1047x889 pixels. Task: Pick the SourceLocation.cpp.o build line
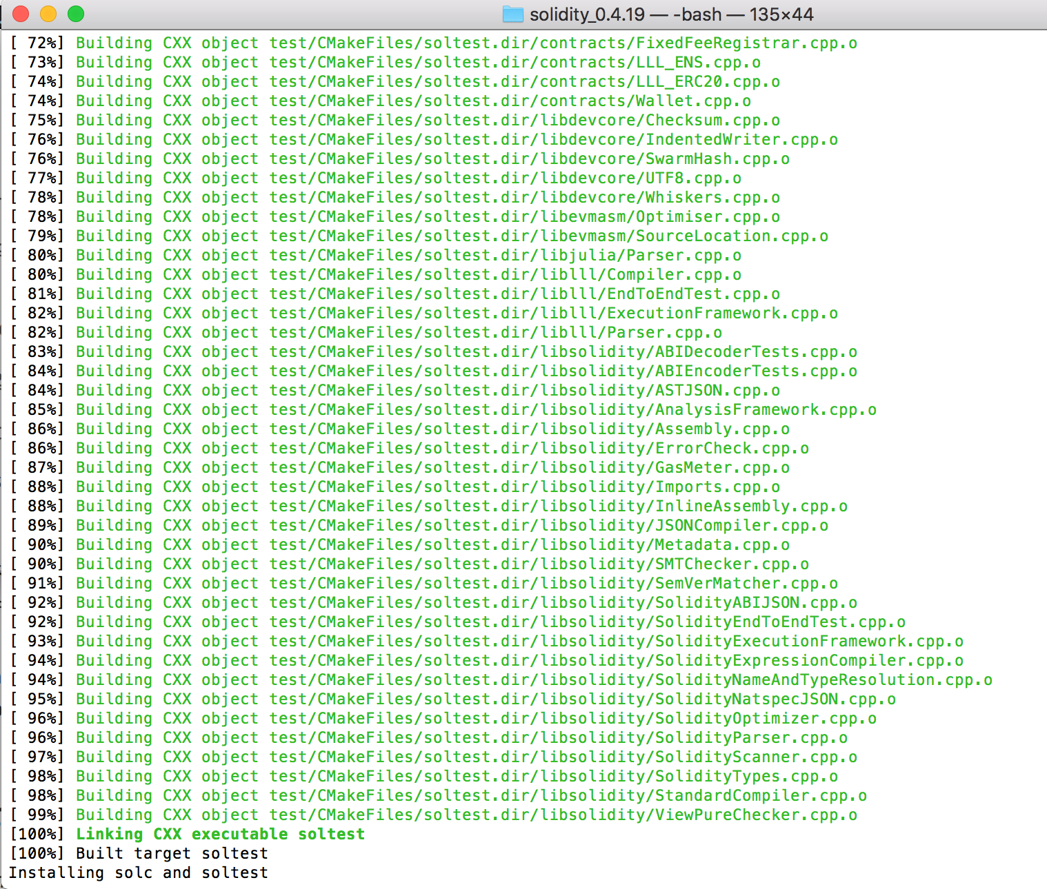point(419,236)
